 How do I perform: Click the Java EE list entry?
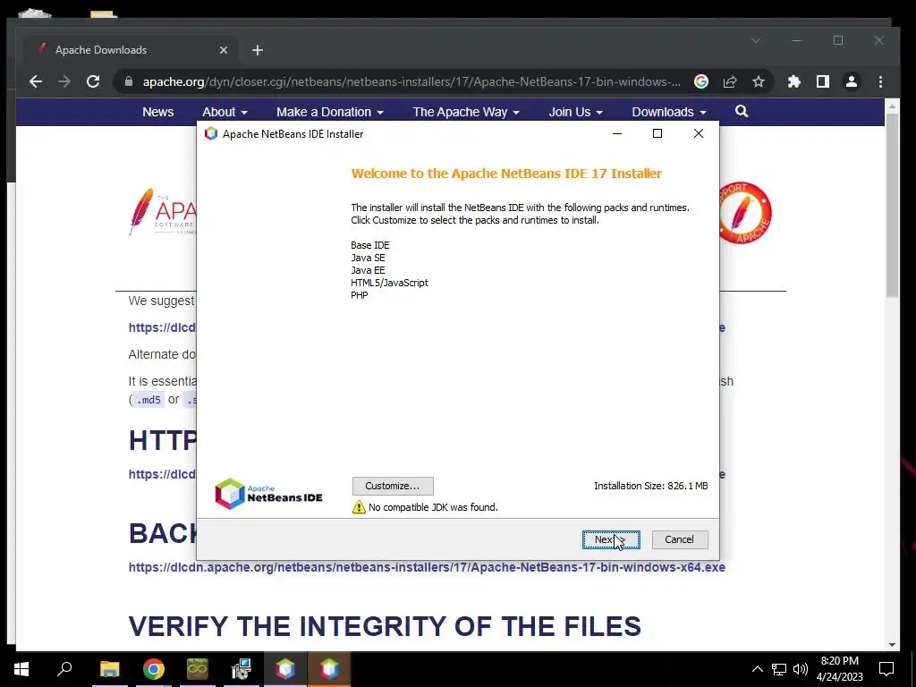368,270
